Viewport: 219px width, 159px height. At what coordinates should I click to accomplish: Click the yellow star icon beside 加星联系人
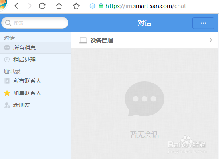pos(7,93)
